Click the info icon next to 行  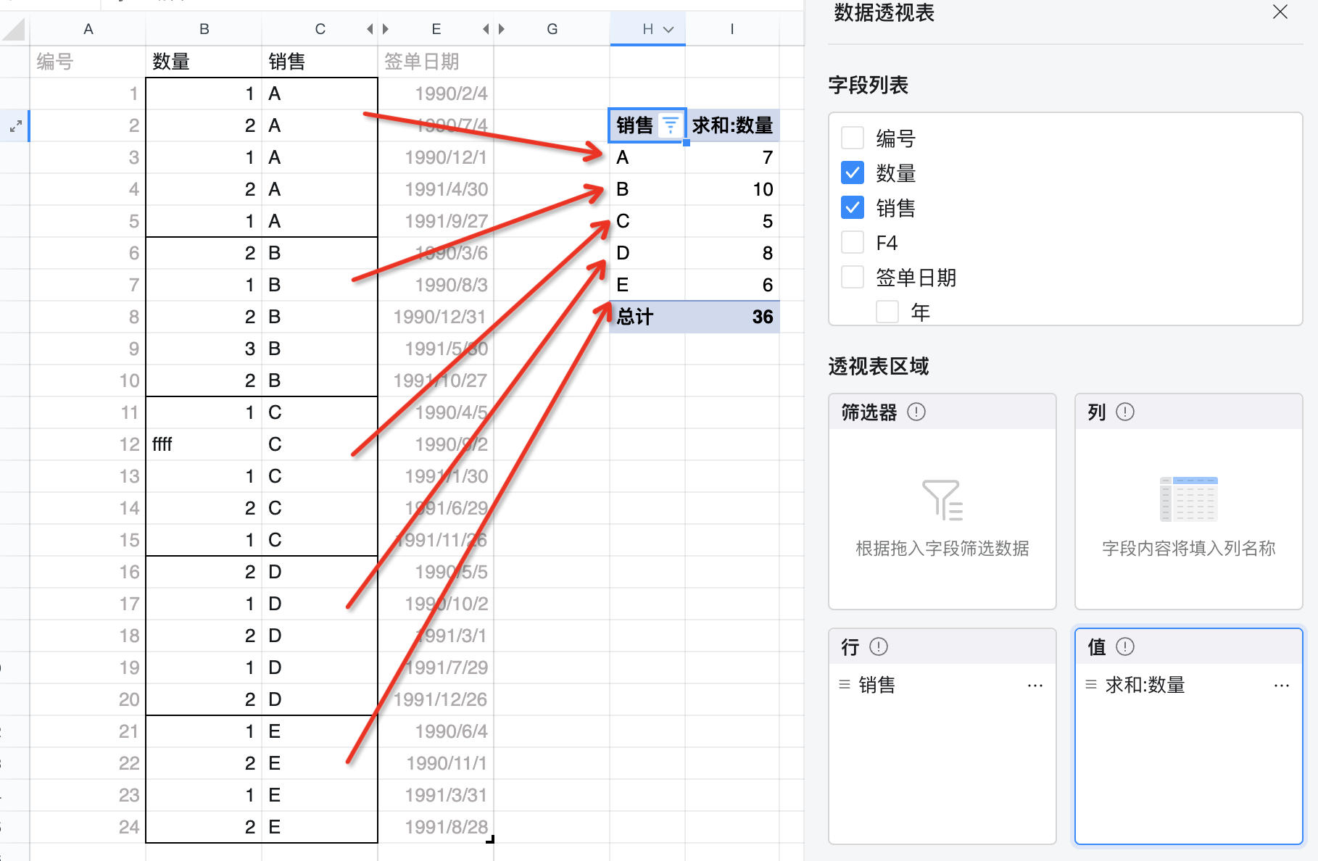pyautogui.click(x=878, y=646)
